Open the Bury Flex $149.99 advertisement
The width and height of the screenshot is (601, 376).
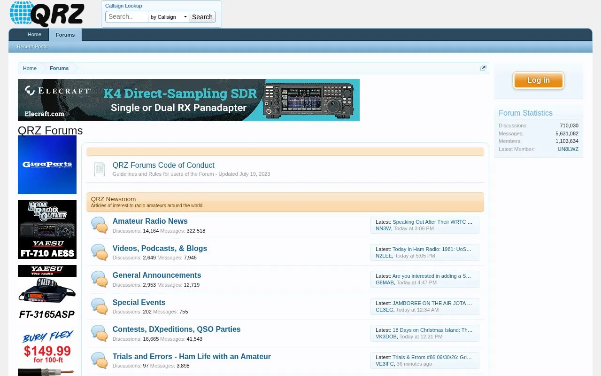coord(47,352)
